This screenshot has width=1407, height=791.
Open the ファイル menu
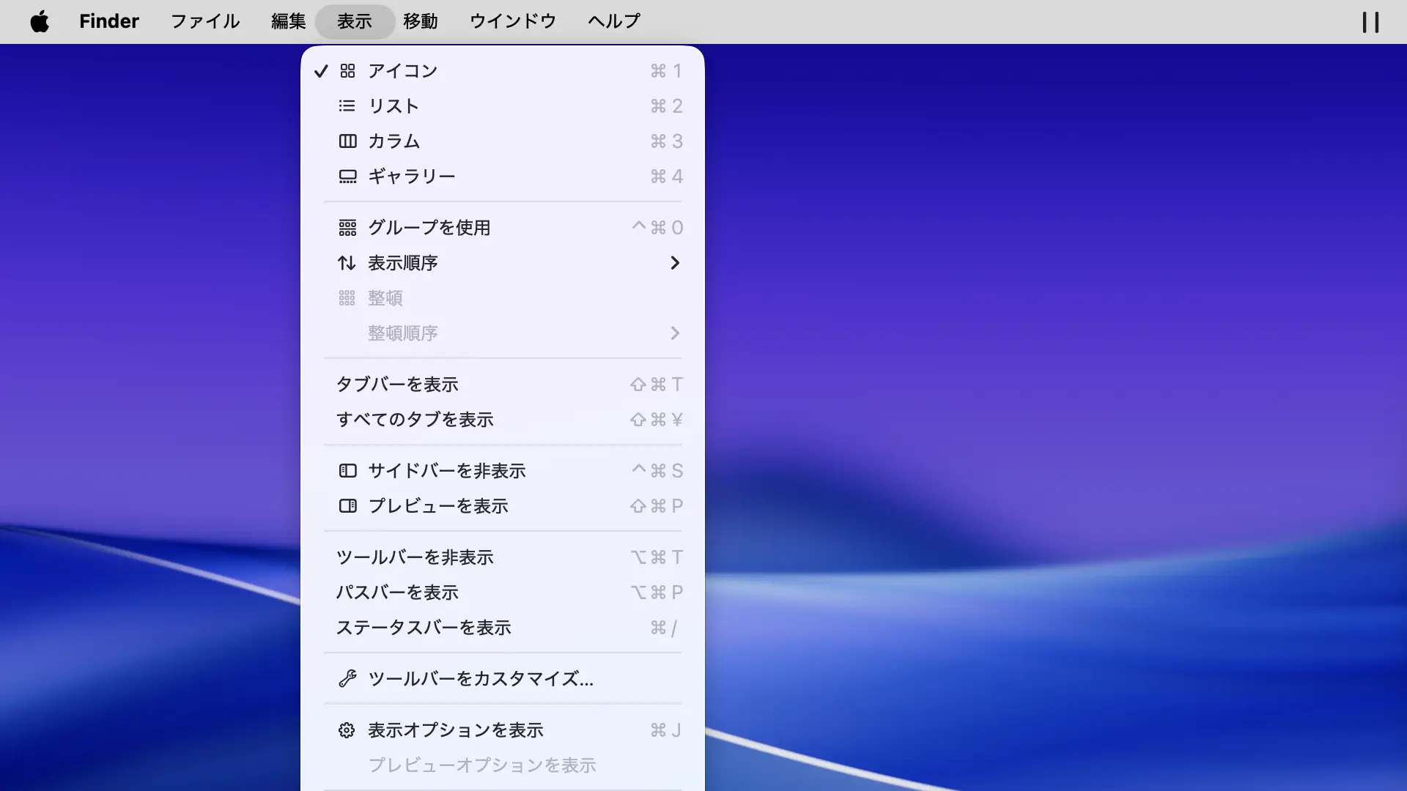[x=205, y=21]
